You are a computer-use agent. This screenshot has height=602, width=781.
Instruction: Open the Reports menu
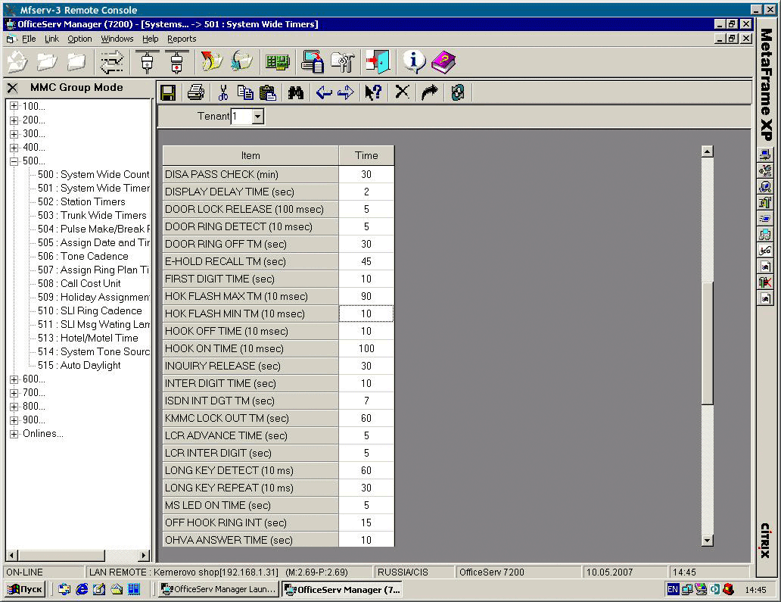pyautogui.click(x=182, y=39)
